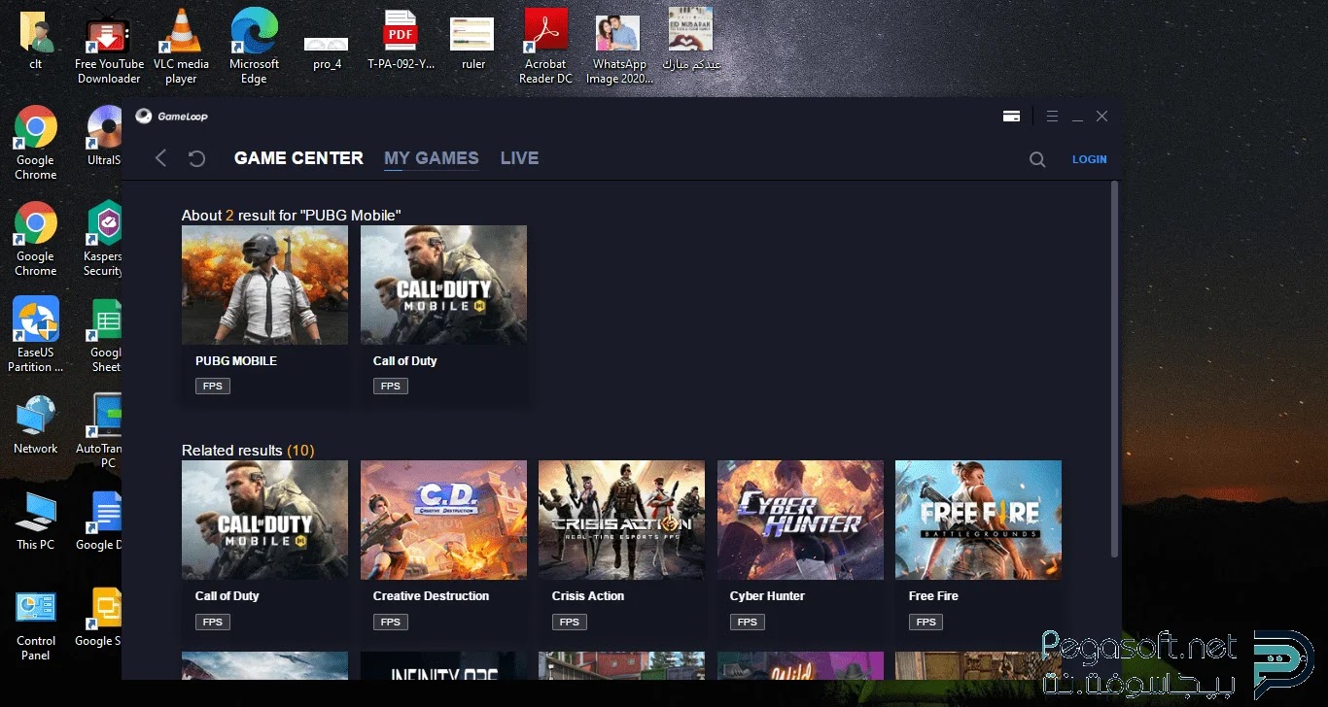Open Acrobat Reader DC desktop icon
This screenshot has height=707, width=1328.
coord(545,47)
